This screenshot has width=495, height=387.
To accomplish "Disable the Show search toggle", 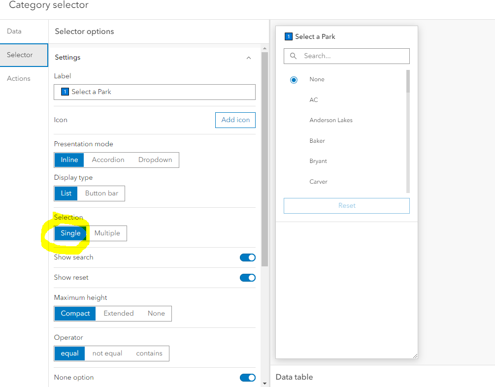I will point(248,257).
